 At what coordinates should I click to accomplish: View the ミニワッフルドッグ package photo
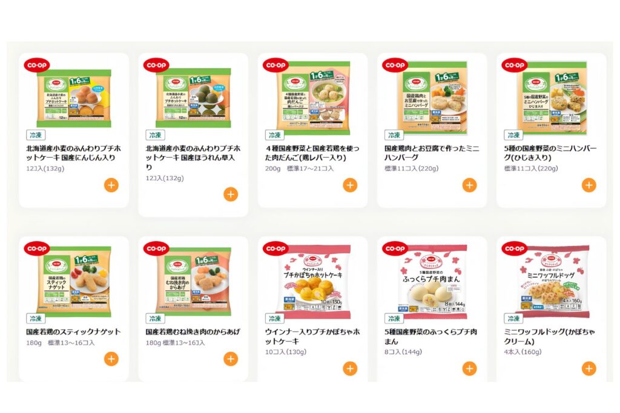coord(552,281)
